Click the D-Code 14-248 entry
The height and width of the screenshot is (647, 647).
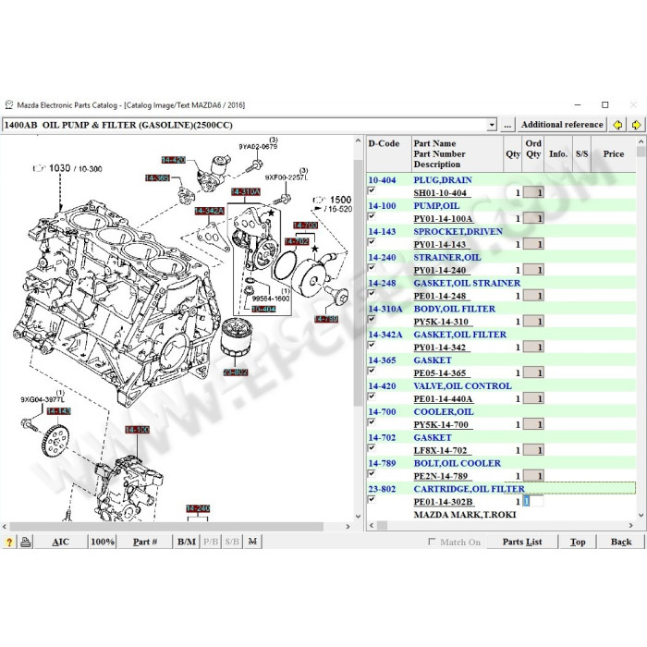[x=382, y=283]
